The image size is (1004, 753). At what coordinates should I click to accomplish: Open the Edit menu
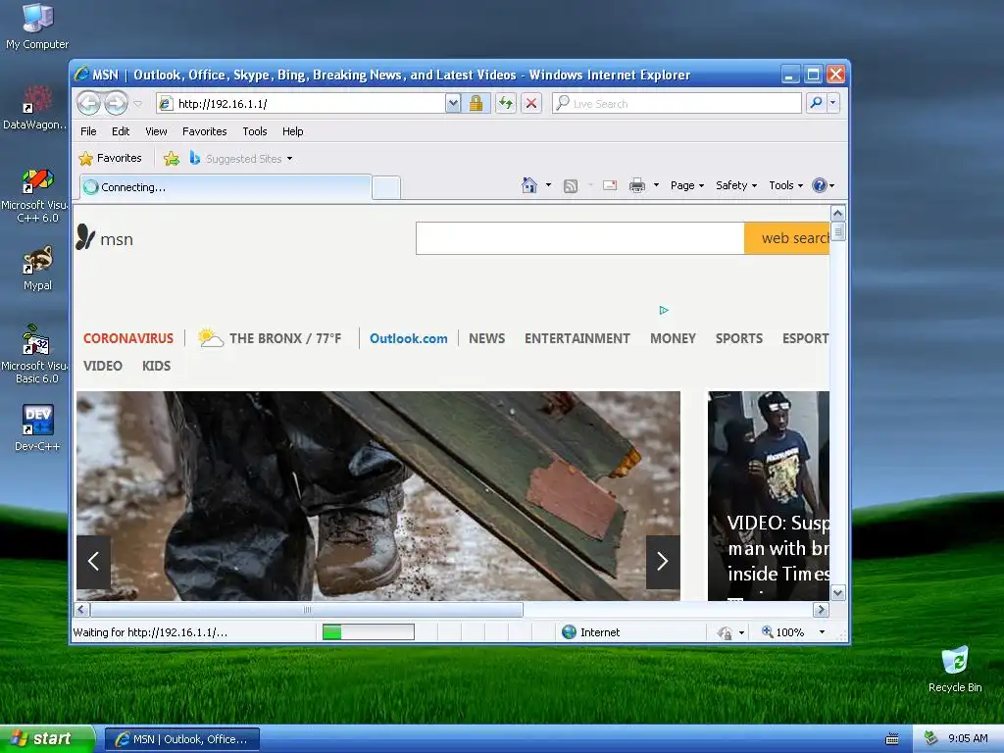pos(121,131)
